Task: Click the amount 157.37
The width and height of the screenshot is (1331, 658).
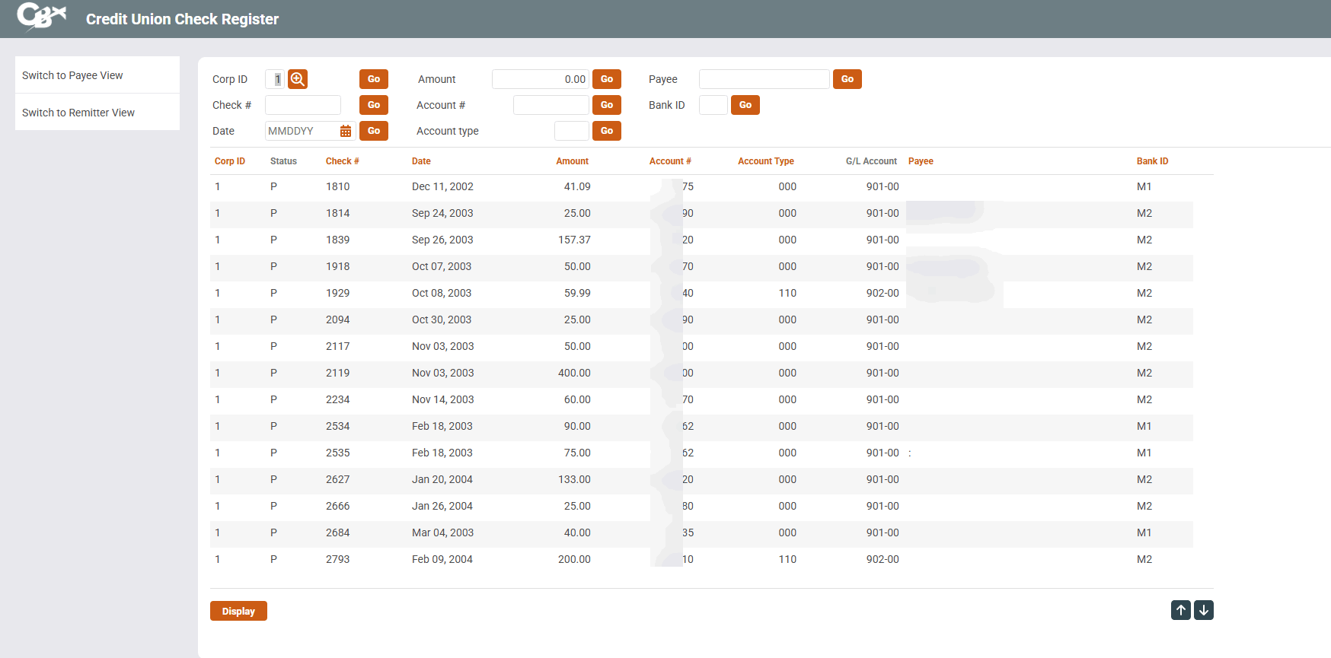Action: click(574, 240)
